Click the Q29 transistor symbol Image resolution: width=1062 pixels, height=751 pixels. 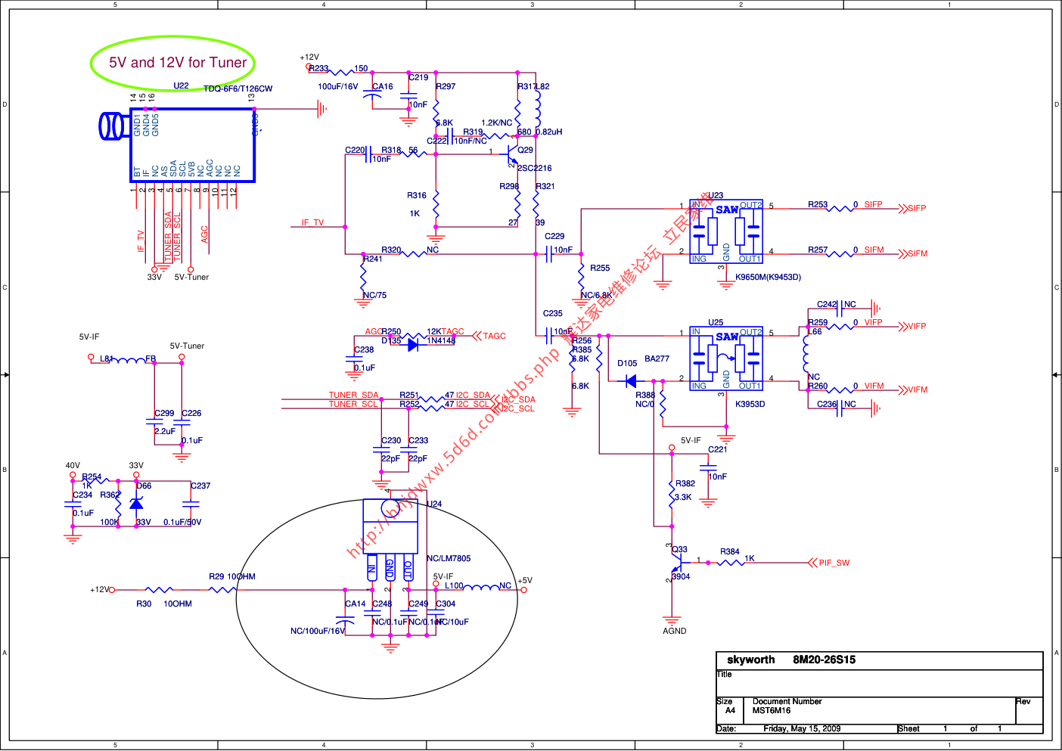pos(512,154)
